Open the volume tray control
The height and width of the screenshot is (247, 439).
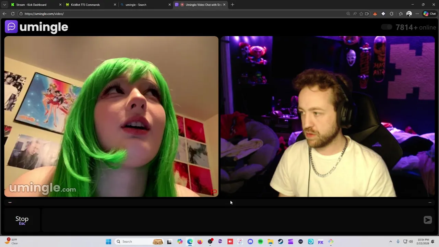click(x=411, y=242)
